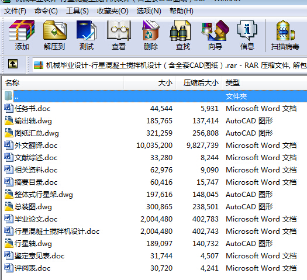Click compressed size value 4,241
This screenshot has height=280, width=307.
pos(209,268)
